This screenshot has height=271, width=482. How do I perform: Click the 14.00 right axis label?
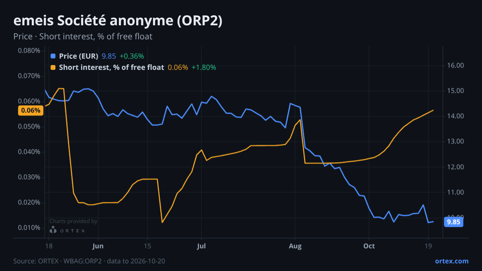[x=455, y=116]
